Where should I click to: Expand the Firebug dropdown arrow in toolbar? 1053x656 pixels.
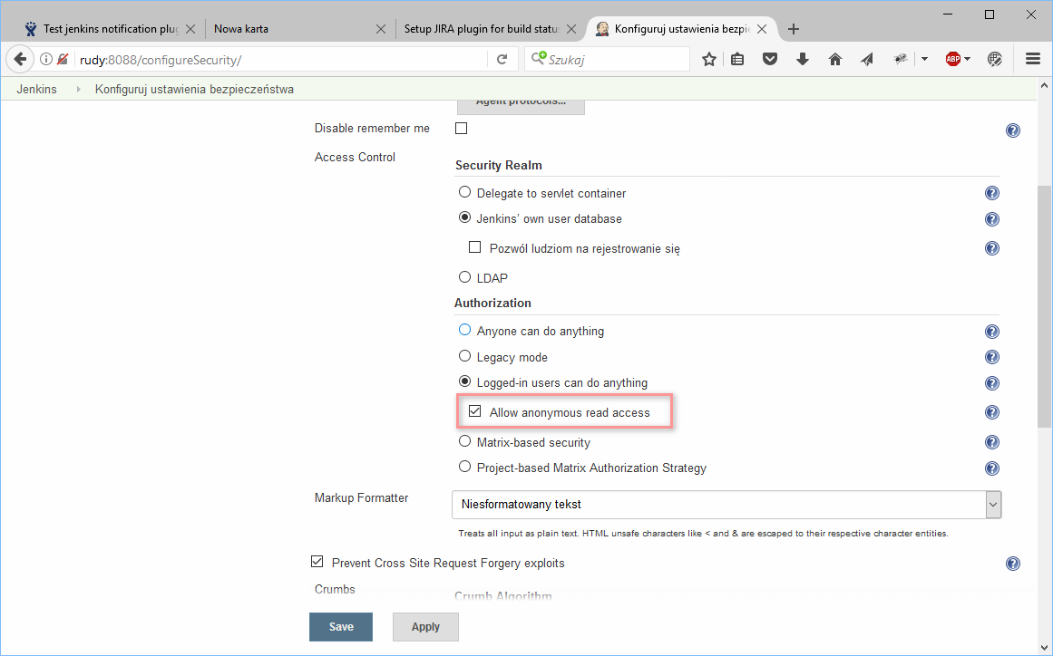coord(924,59)
